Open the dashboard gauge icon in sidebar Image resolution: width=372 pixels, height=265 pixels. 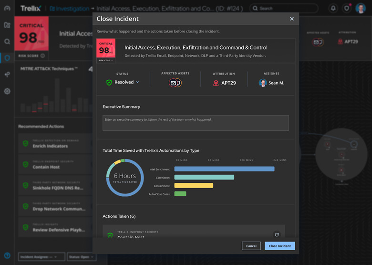[7, 8]
